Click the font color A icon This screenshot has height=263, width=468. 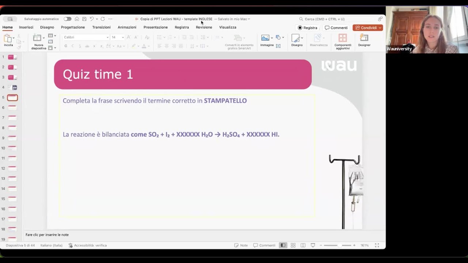[144, 46]
